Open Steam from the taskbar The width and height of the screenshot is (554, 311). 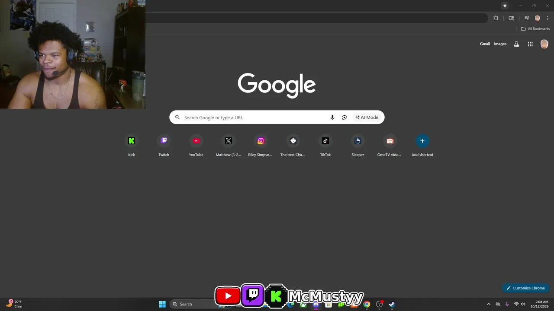pyautogui.click(x=392, y=304)
